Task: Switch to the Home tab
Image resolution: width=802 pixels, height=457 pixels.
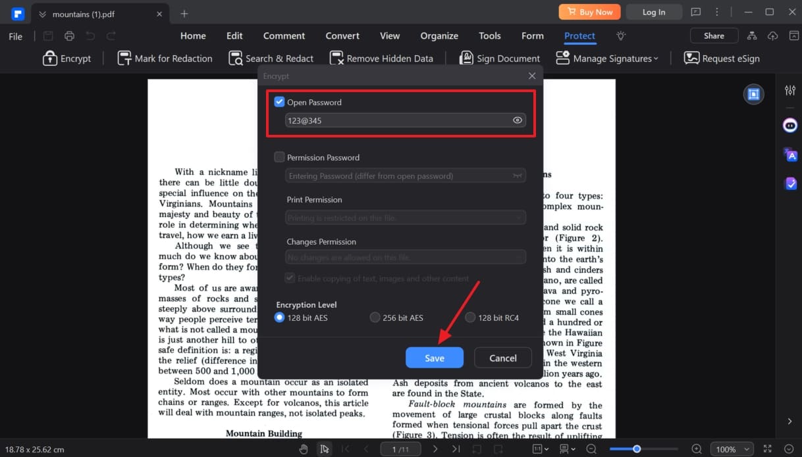Action: [193, 36]
